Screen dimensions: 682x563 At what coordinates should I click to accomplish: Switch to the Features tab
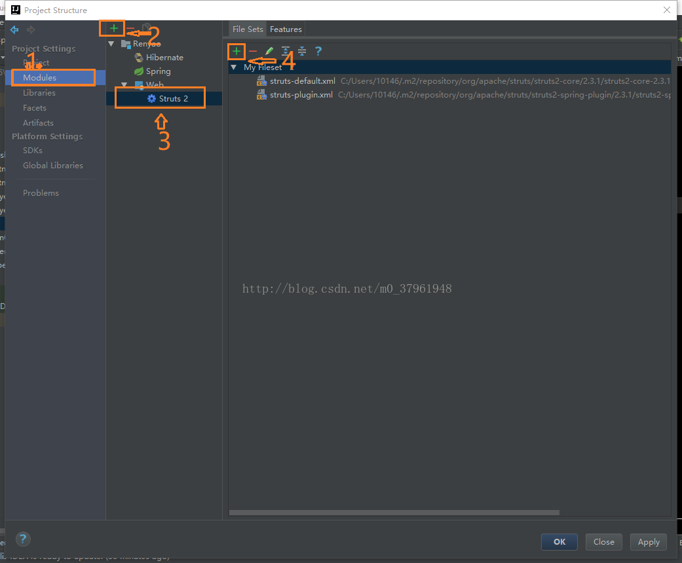click(286, 29)
